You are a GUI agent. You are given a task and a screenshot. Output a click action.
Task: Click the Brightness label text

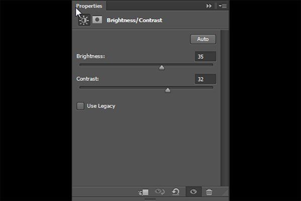[91, 56]
